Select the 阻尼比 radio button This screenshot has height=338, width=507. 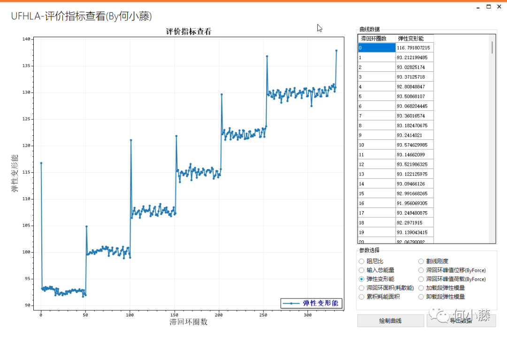pyautogui.click(x=361, y=261)
